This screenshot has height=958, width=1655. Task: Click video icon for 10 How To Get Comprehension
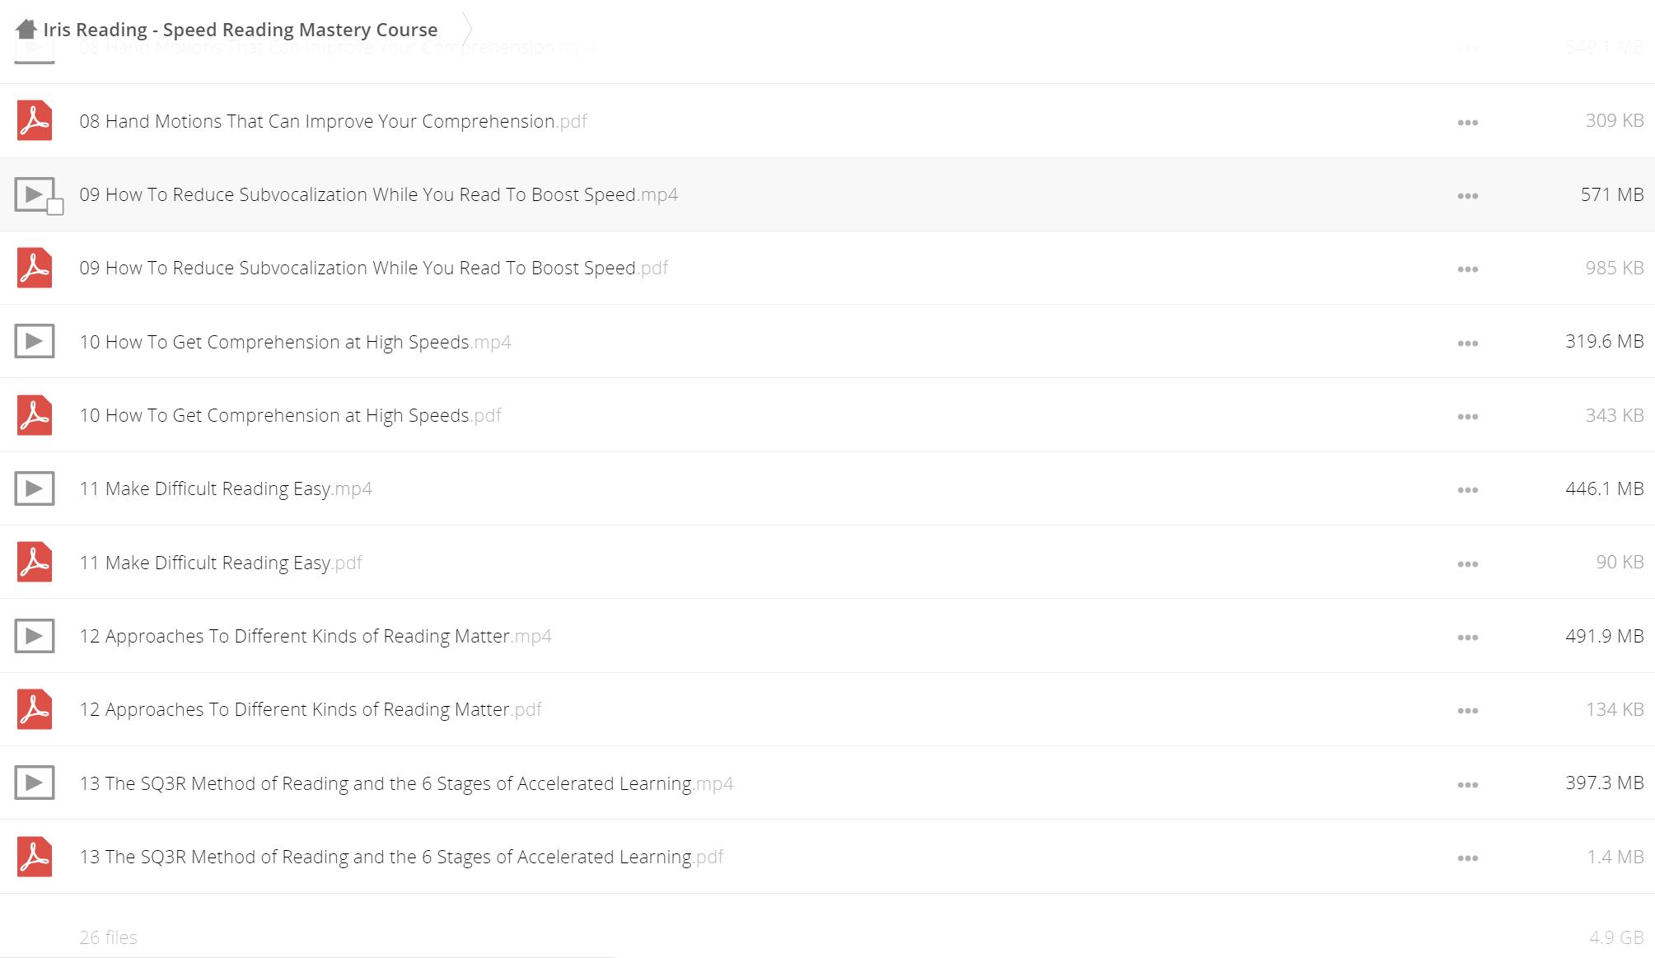(x=35, y=341)
